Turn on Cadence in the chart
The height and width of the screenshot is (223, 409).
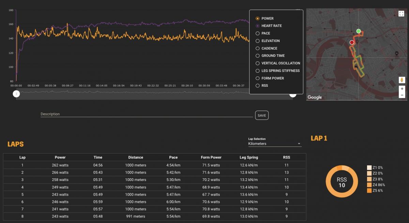258,48
